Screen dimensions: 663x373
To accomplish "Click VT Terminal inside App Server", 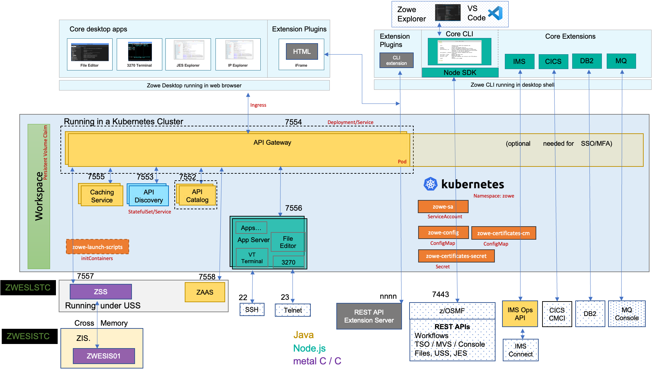I will pyautogui.click(x=252, y=258).
